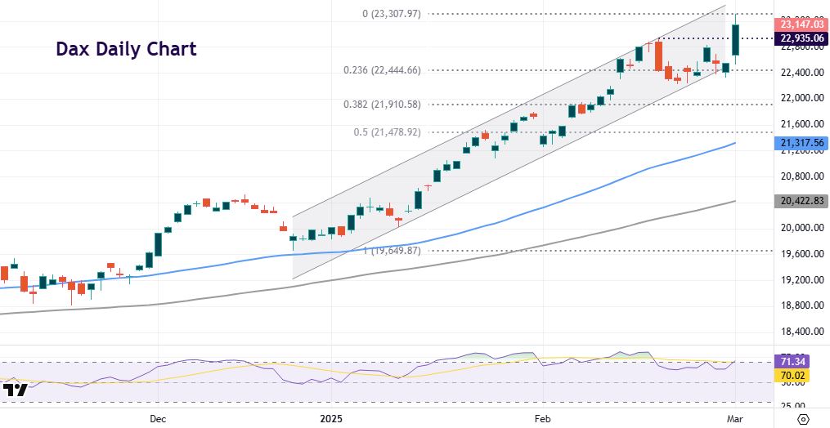The image size is (830, 428).
Task: Click the latest tall green candle
Action: (x=736, y=41)
